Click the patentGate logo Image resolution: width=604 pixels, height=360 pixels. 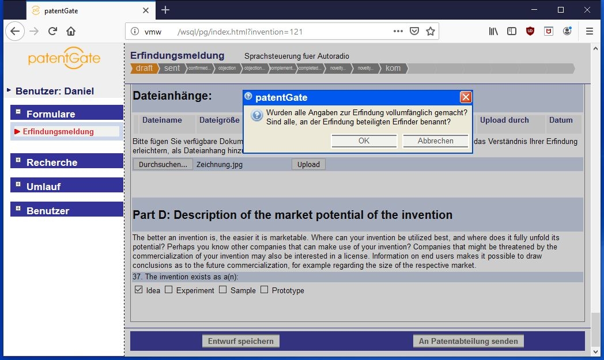[x=65, y=58]
